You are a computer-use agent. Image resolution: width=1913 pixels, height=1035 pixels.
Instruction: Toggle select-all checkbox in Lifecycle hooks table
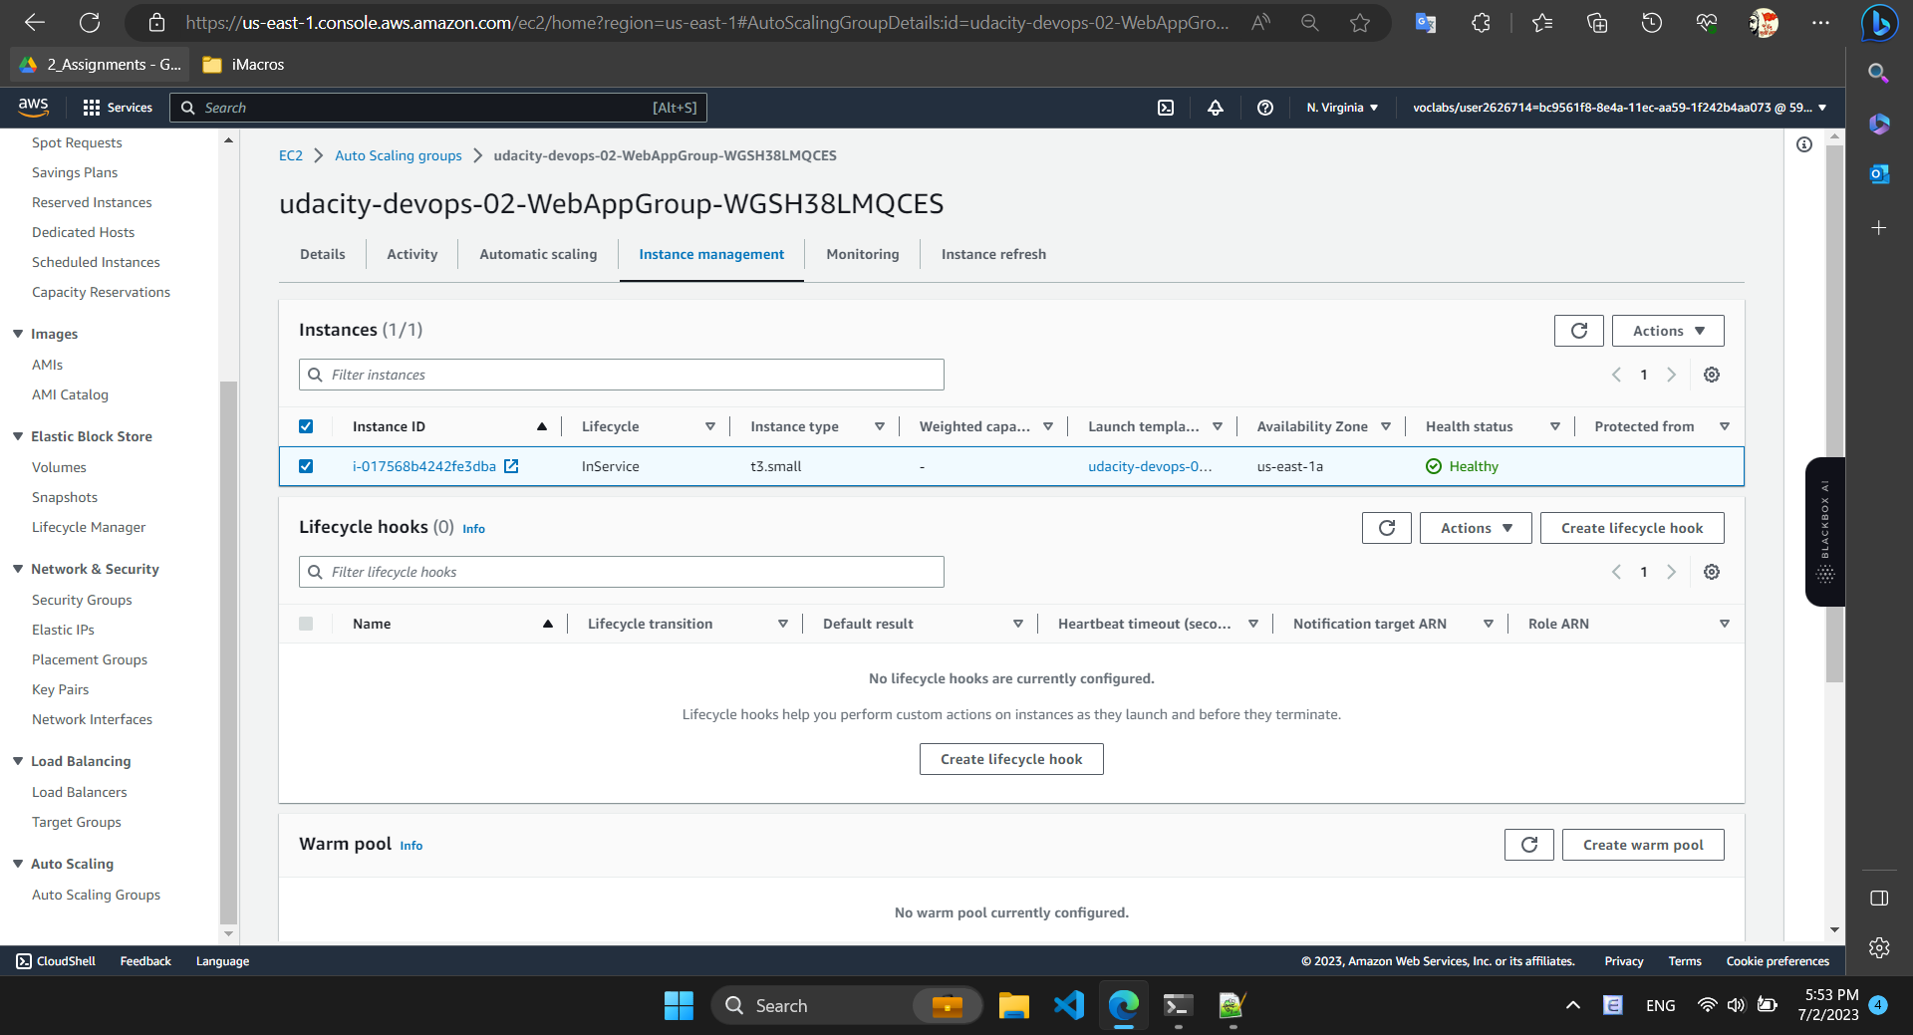[306, 623]
